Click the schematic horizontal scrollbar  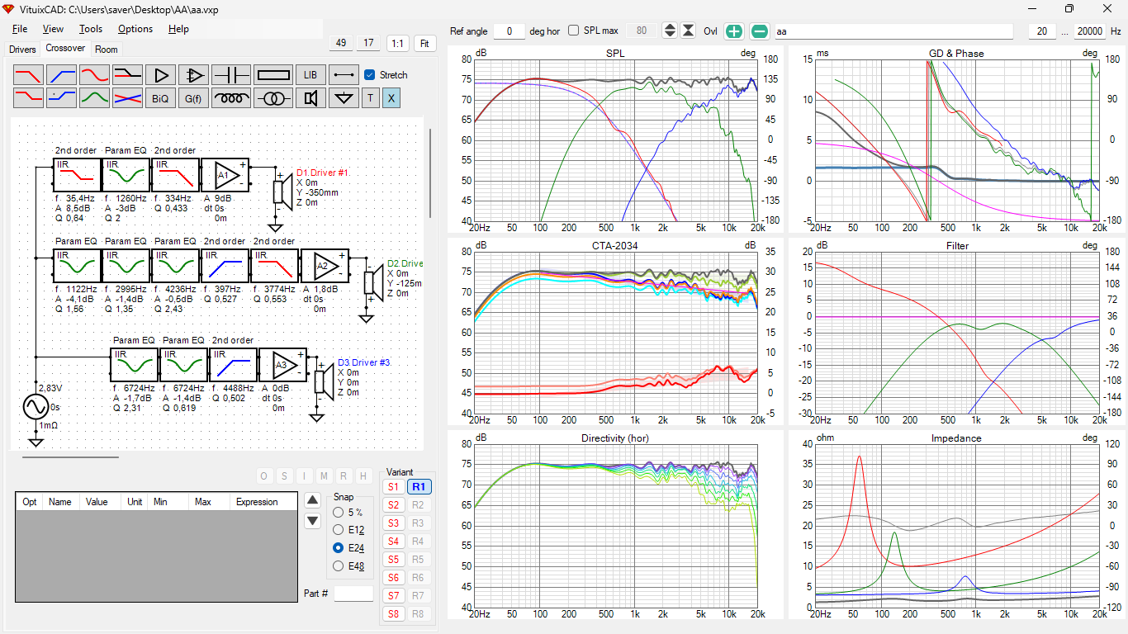click(x=70, y=457)
